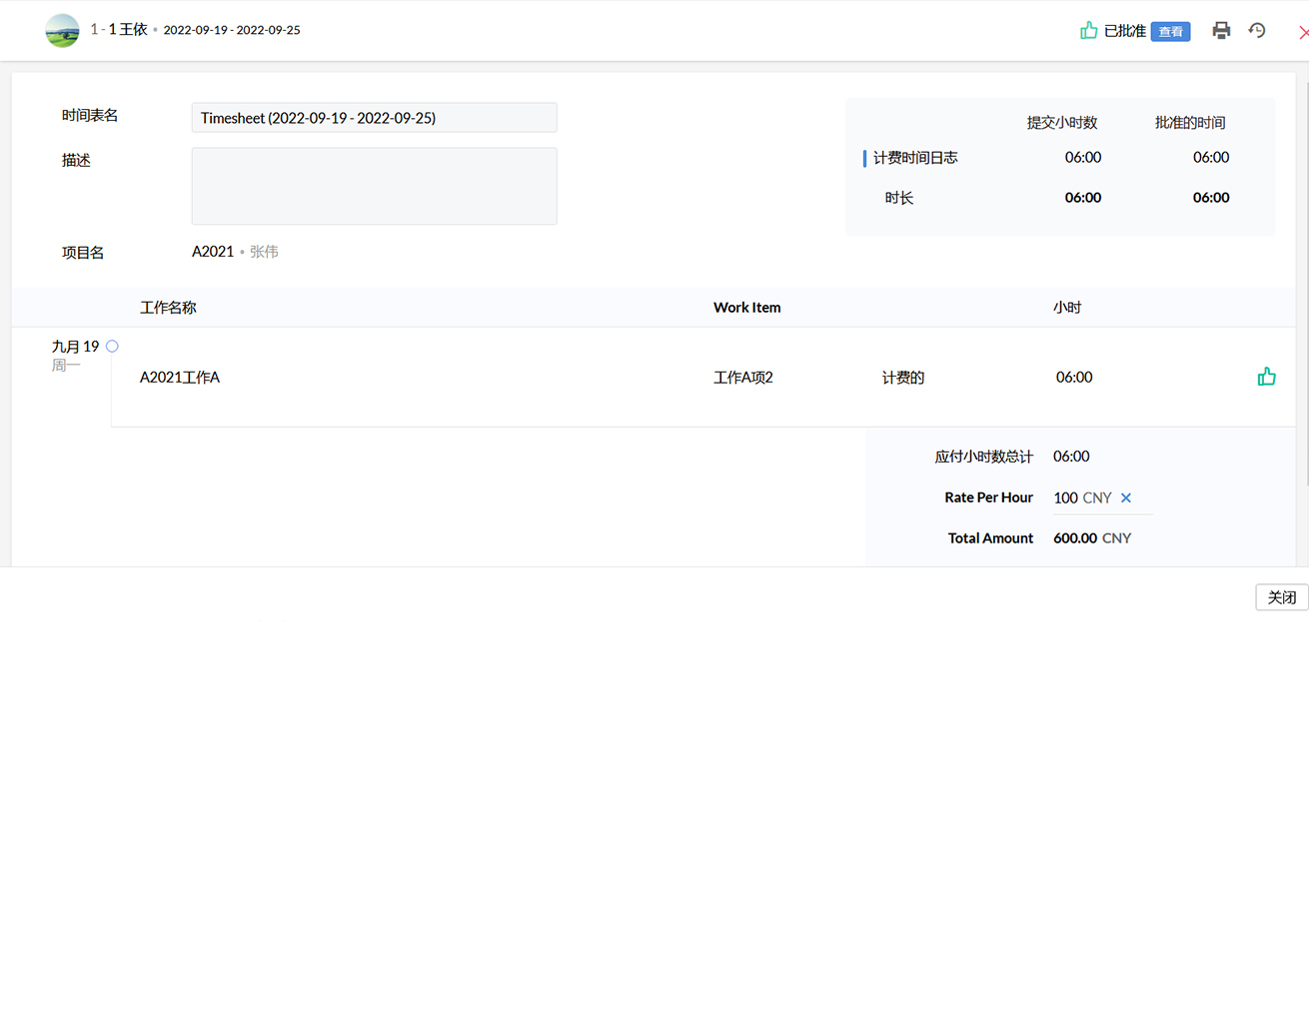The image size is (1309, 1016).
Task: Click the 关闭 button
Action: tap(1281, 597)
